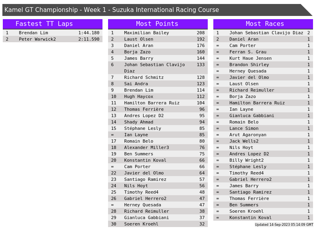Click Sai Andra's name
The image size is (319, 239).
point(136,84)
